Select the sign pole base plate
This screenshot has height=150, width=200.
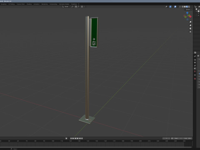point(87,120)
